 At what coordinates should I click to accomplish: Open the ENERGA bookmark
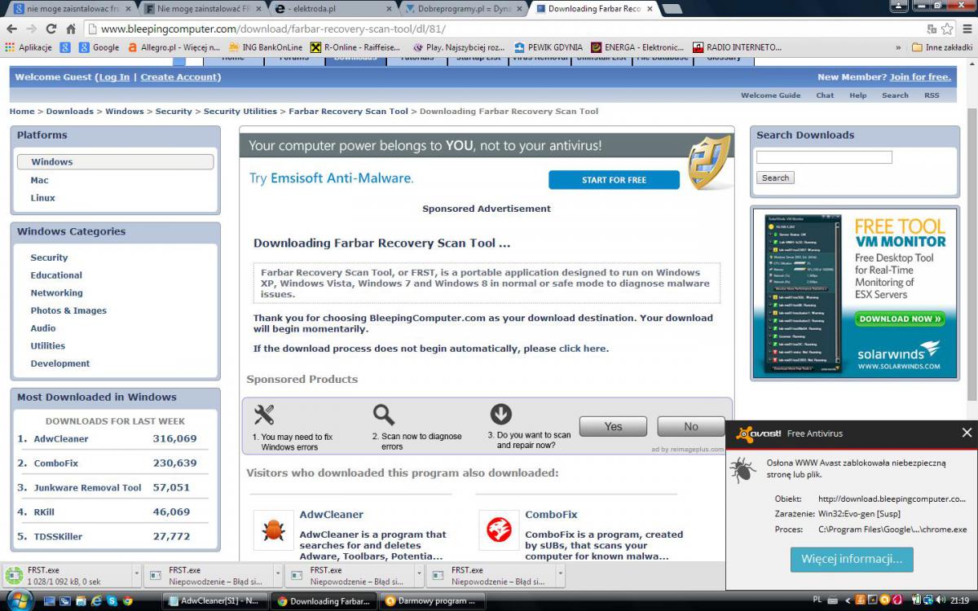(637, 47)
